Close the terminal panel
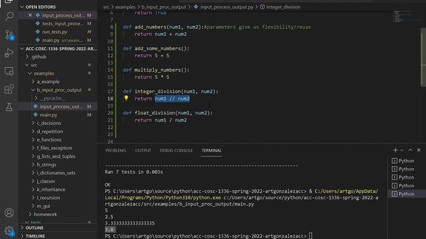426x239 pixels. pyautogui.click(x=419, y=150)
